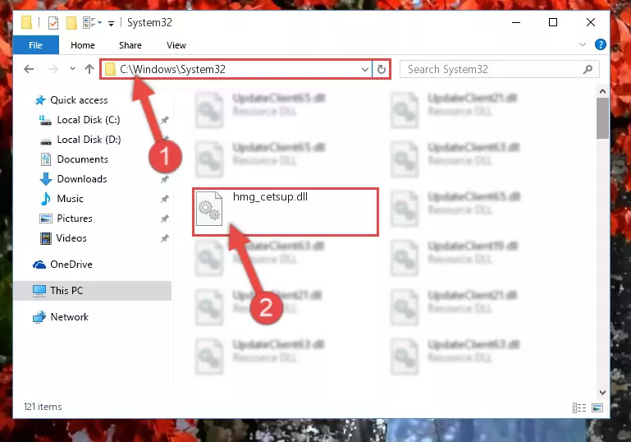Open the view layout toolbar dropdown
The image size is (631, 442).
(100, 23)
